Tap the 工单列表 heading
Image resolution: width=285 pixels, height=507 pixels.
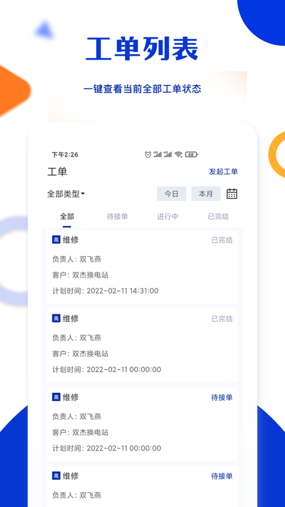coord(142,49)
